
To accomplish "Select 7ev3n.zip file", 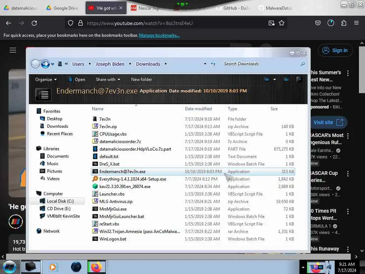I will click(x=193, y=127).
